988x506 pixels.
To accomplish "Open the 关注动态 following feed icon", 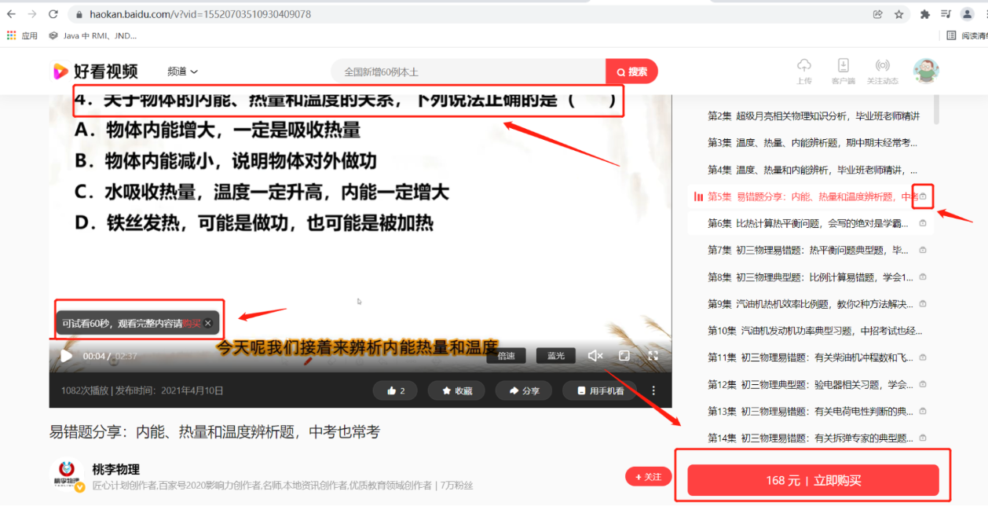I will pos(882,66).
